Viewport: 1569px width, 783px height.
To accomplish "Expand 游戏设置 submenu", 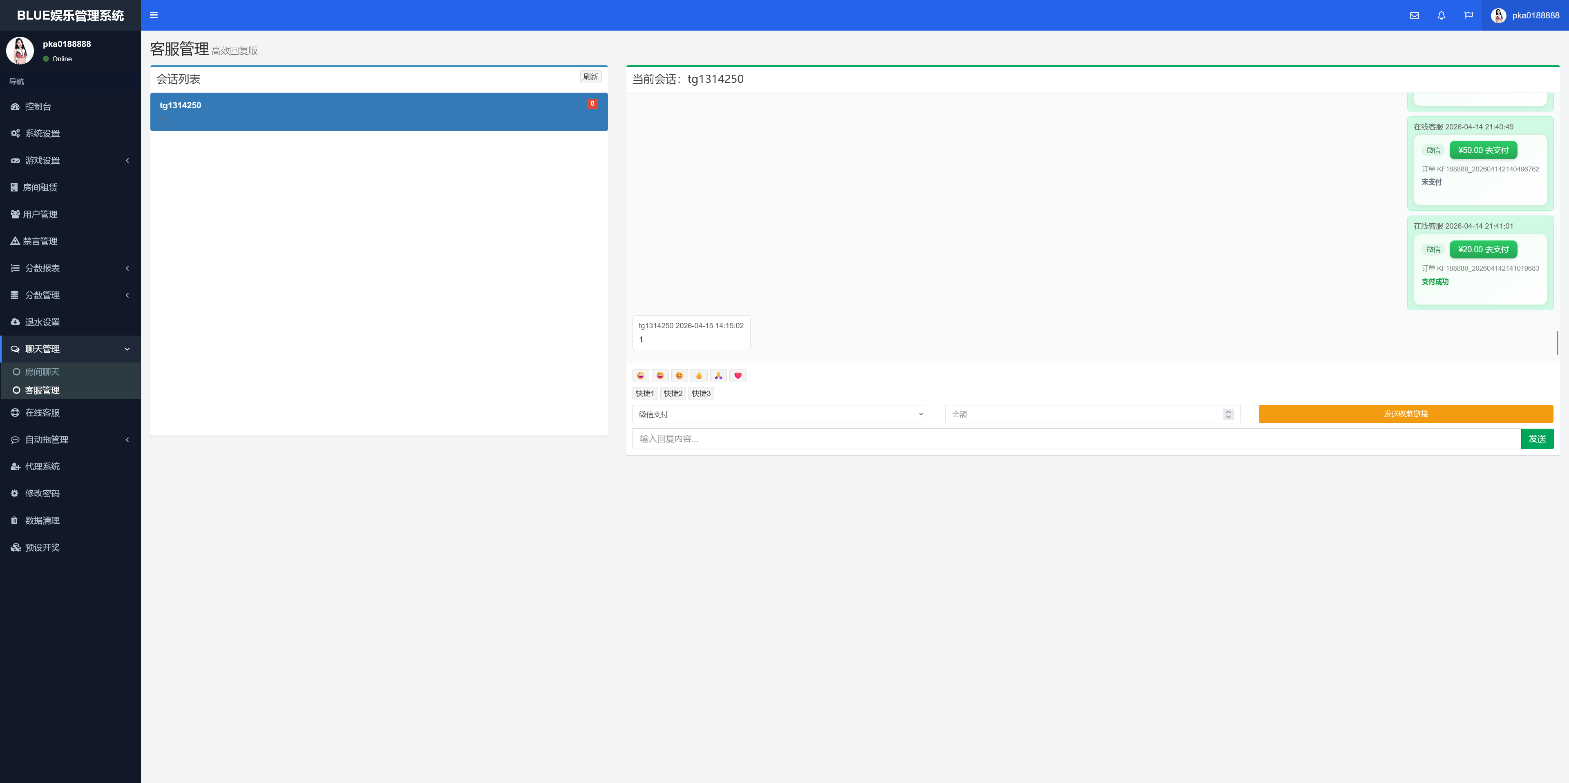I will pyautogui.click(x=70, y=160).
